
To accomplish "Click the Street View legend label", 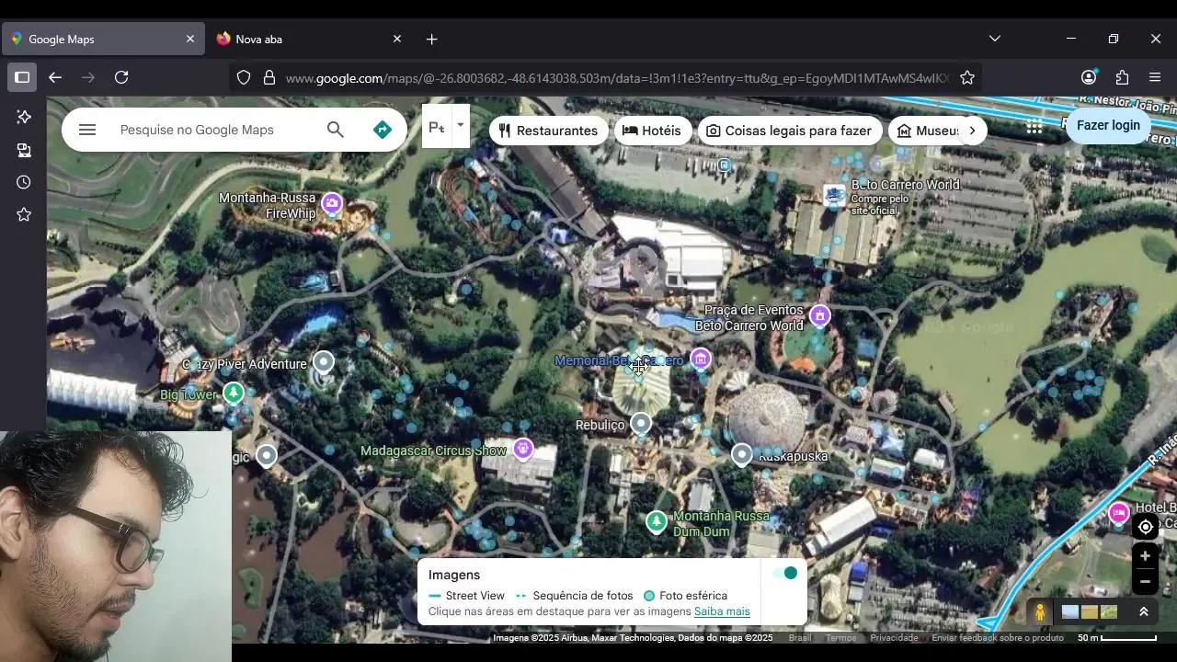I will (474, 596).
